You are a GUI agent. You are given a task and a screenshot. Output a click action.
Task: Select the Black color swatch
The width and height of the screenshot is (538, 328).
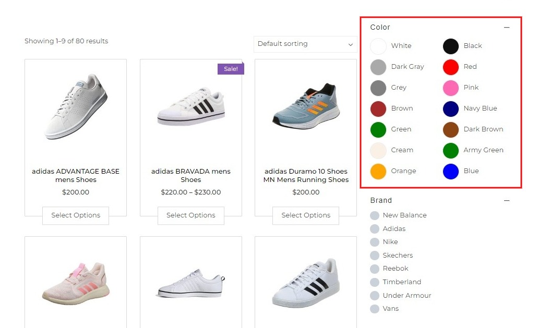[x=450, y=46]
